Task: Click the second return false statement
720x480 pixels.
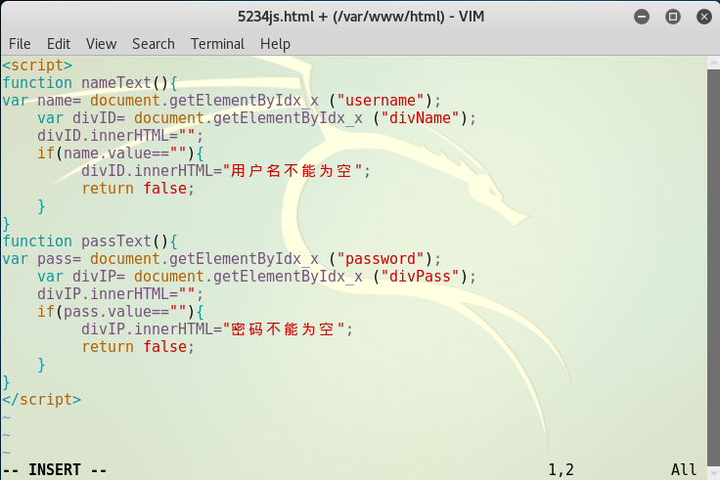Action: pos(138,347)
